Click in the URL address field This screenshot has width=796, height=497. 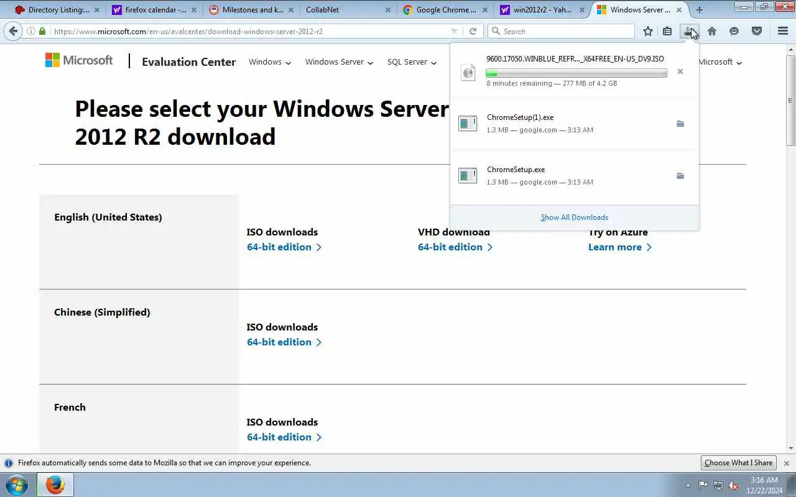[x=249, y=31]
